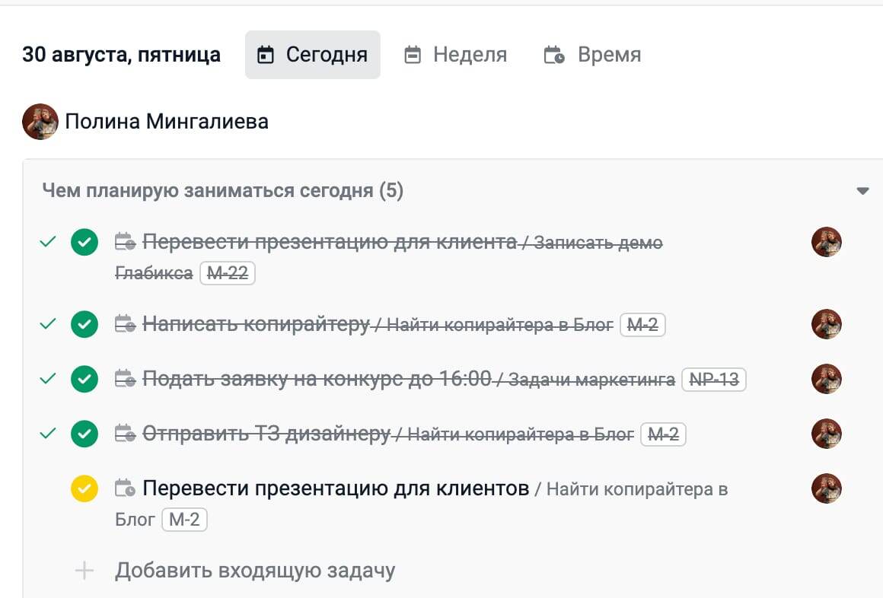
Task: Click the plus icon to add incoming task
Action: 84,571
